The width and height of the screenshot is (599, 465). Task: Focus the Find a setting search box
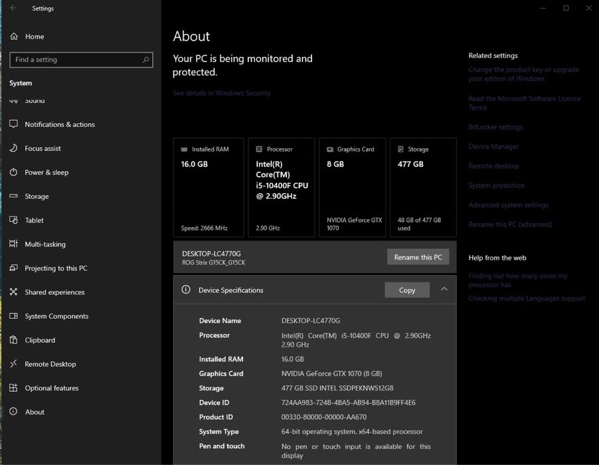pyautogui.click(x=76, y=60)
